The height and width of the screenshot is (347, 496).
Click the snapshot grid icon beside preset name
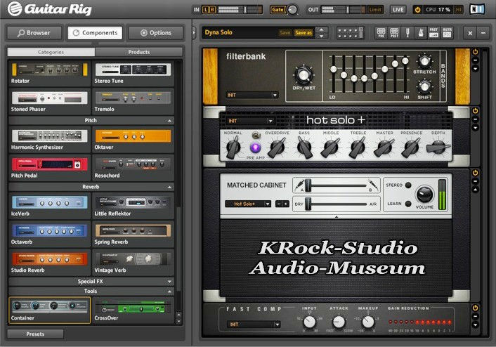click(x=350, y=32)
